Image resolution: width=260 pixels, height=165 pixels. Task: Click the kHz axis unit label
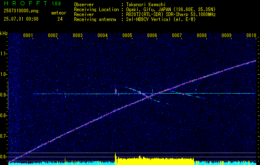[x=4, y=33]
